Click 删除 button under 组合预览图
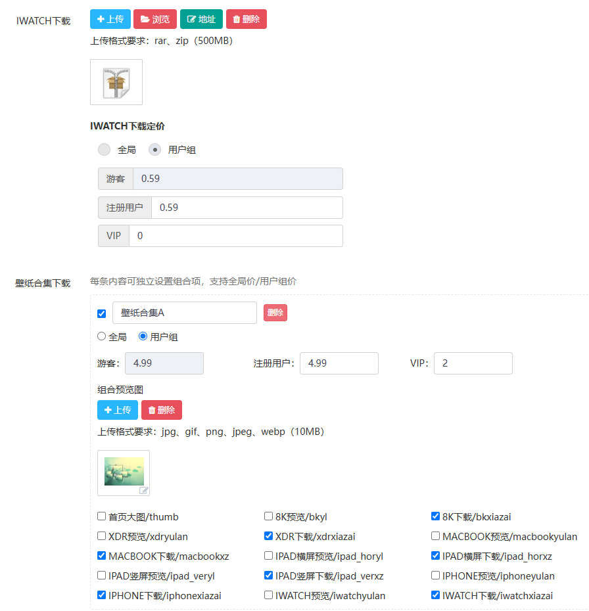Screen dimensions: 589x611 pyautogui.click(x=161, y=410)
